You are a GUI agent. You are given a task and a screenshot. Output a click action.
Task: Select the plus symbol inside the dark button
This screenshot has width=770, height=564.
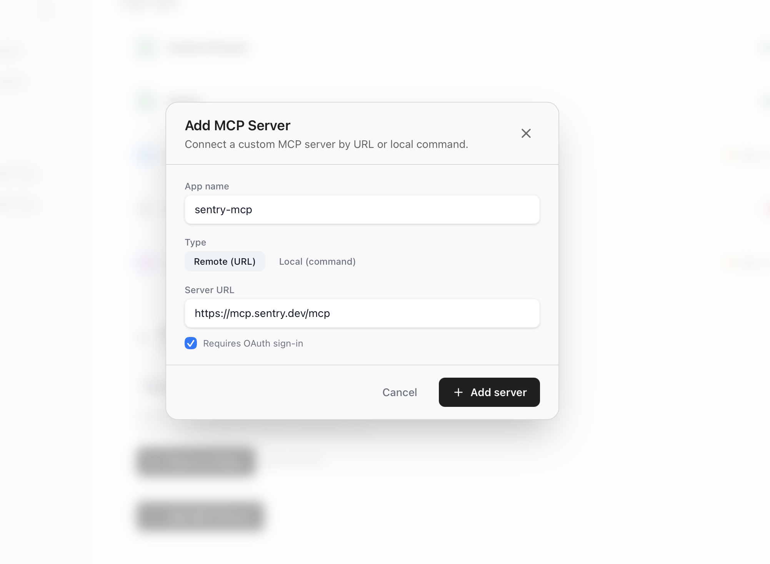458,392
